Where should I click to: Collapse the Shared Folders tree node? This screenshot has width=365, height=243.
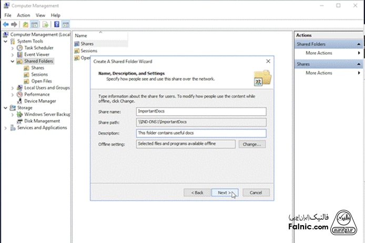pyautogui.click(x=13, y=61)
